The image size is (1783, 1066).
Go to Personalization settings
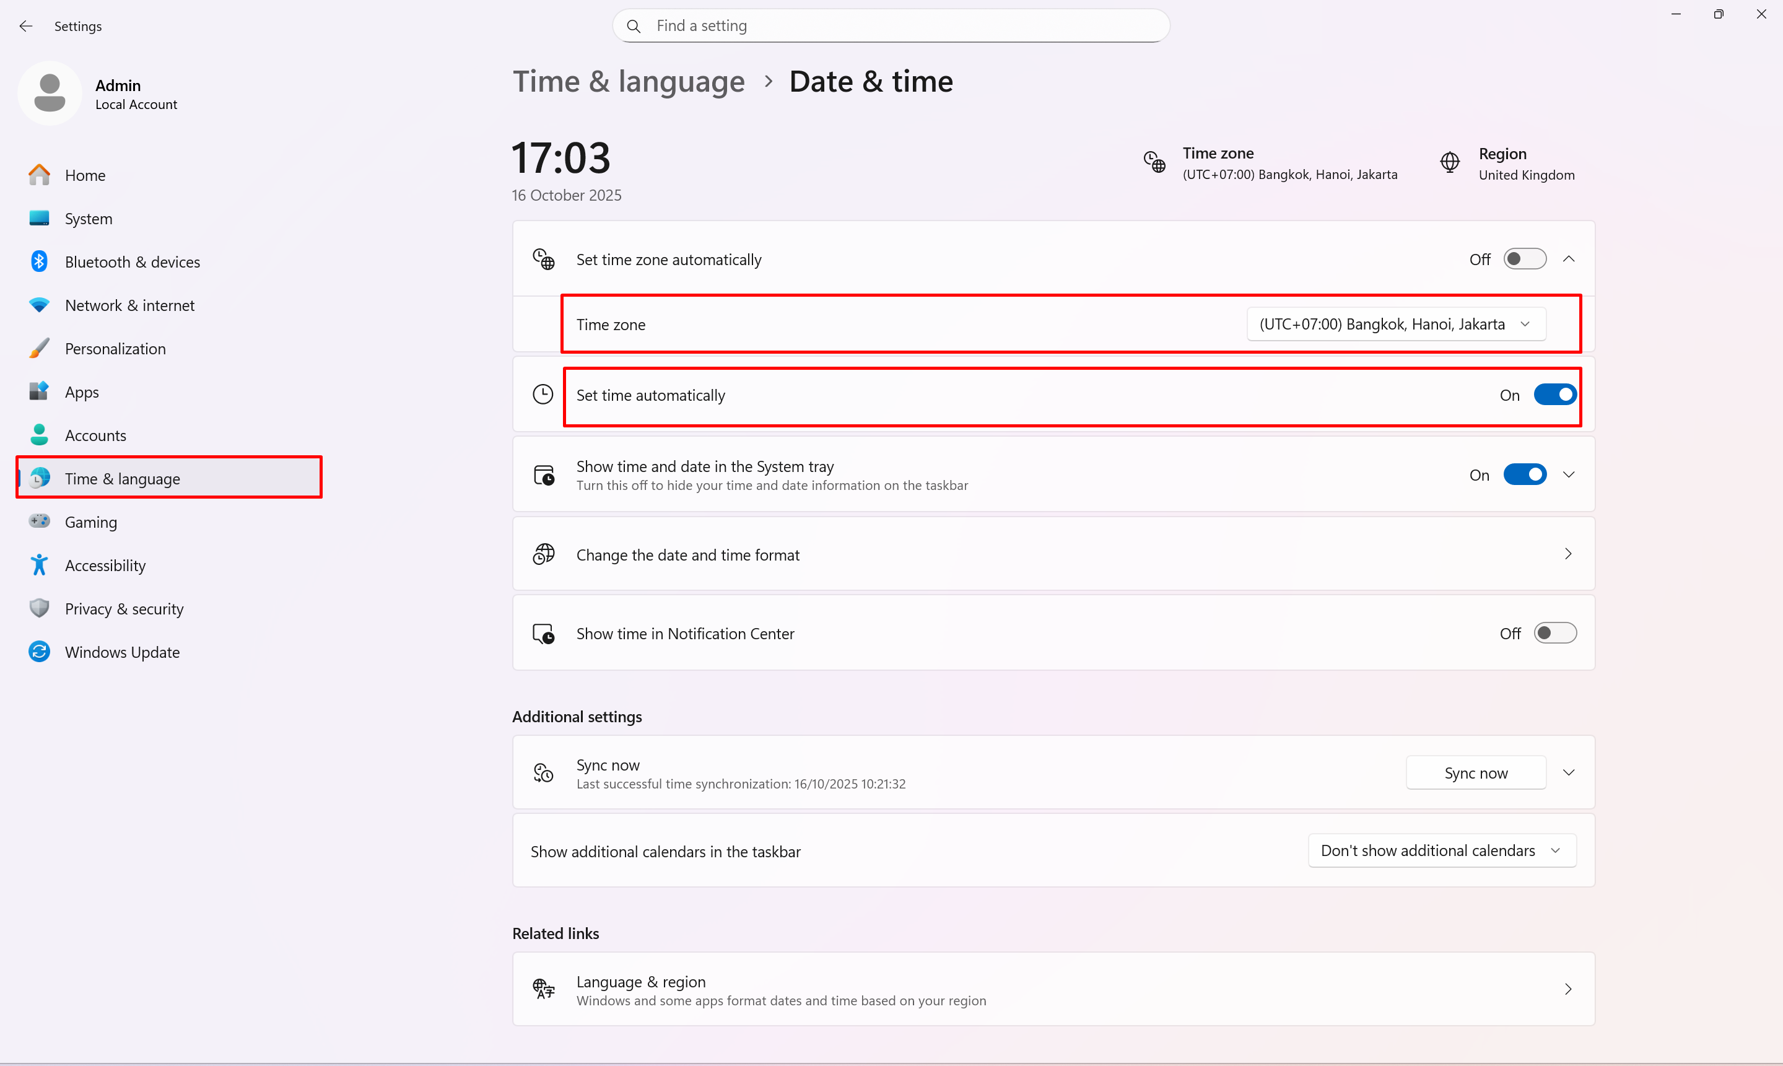pos(115,348)
